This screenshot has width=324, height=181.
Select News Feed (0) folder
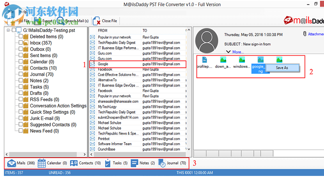point(44,131)
